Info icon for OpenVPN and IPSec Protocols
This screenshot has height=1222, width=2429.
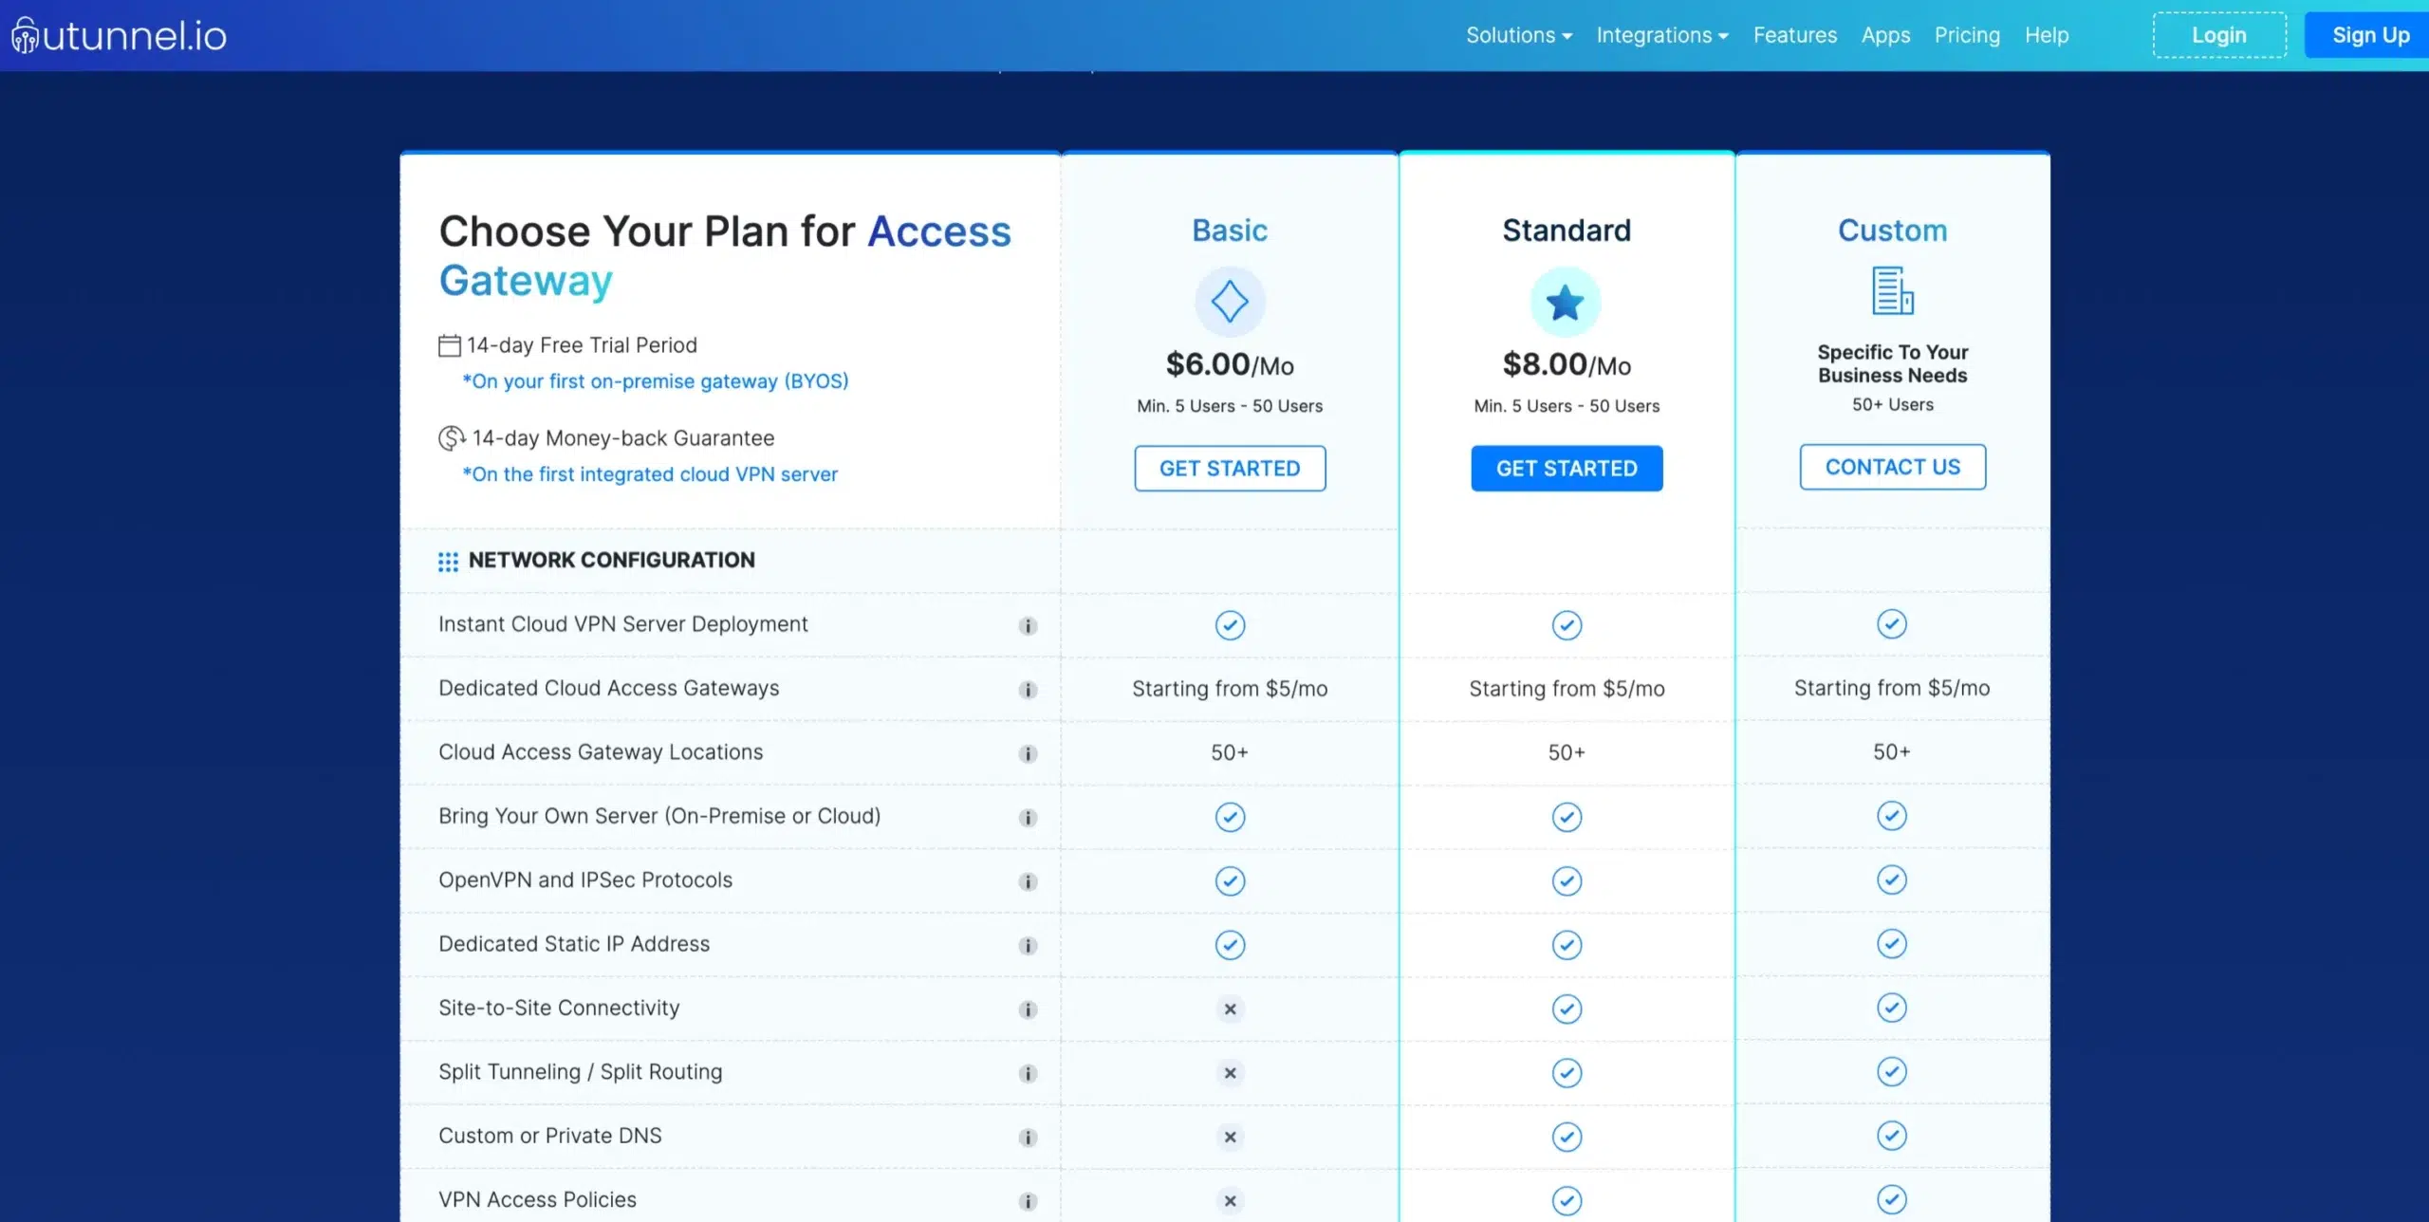[x=1028, y=882]
